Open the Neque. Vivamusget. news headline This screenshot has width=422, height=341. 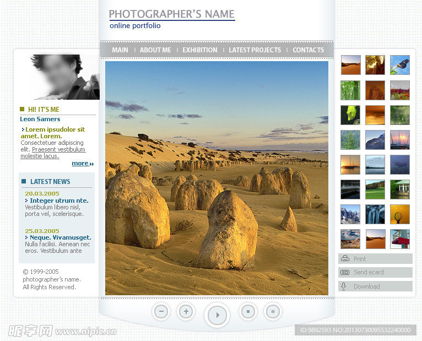click(58, 237)
